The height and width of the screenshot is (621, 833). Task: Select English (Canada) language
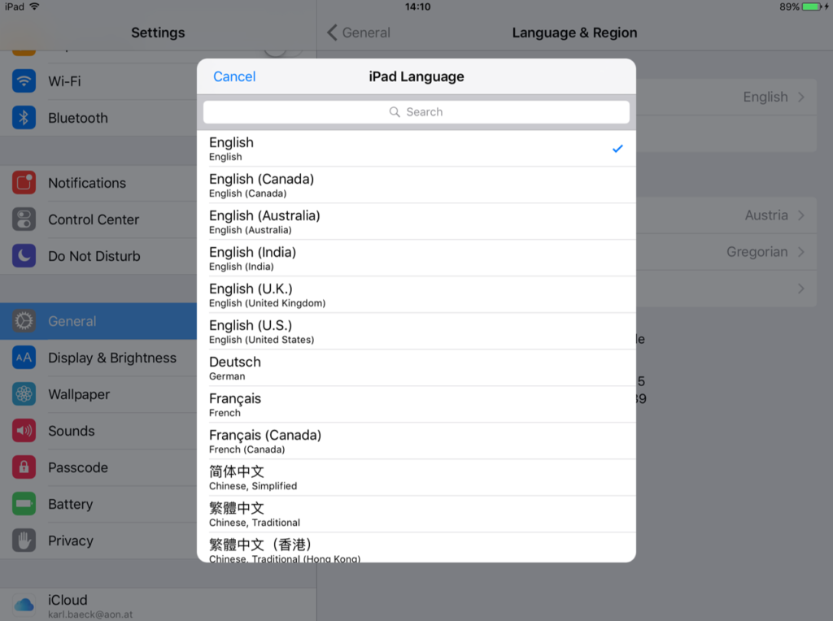416,185
